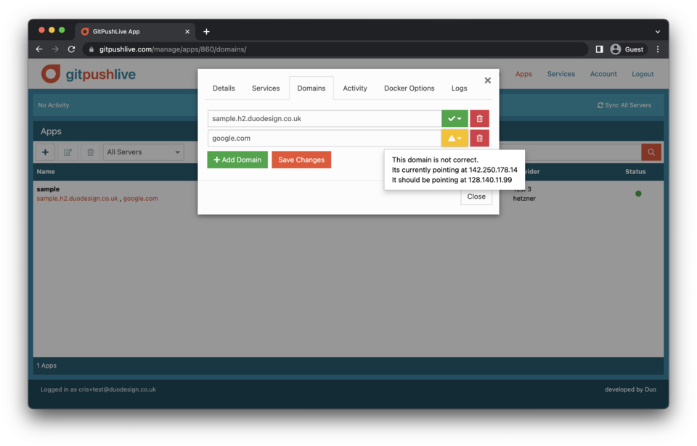Edit the sample.h2.duodesign.co.uk domain field
The height and width of the screenshot is (446, 697).
[325, 119]
